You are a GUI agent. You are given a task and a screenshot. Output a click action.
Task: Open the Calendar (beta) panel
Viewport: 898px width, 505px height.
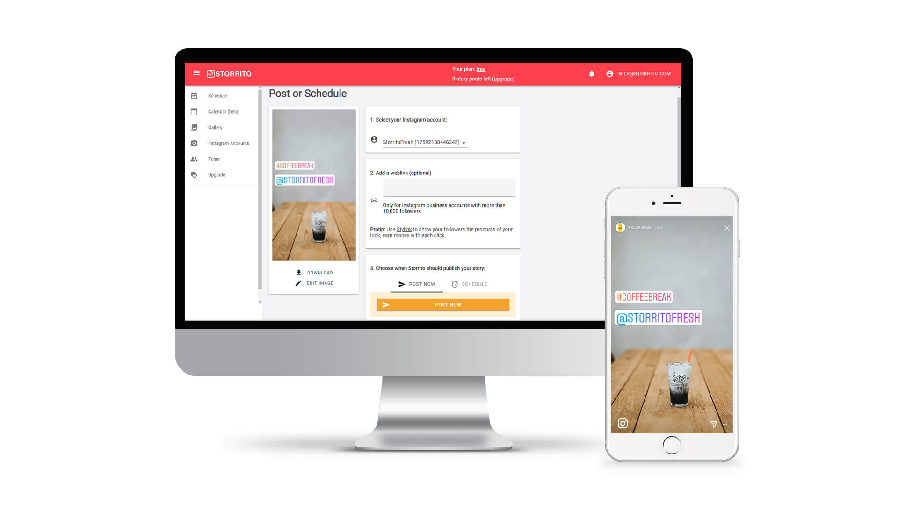pos(223,111)
